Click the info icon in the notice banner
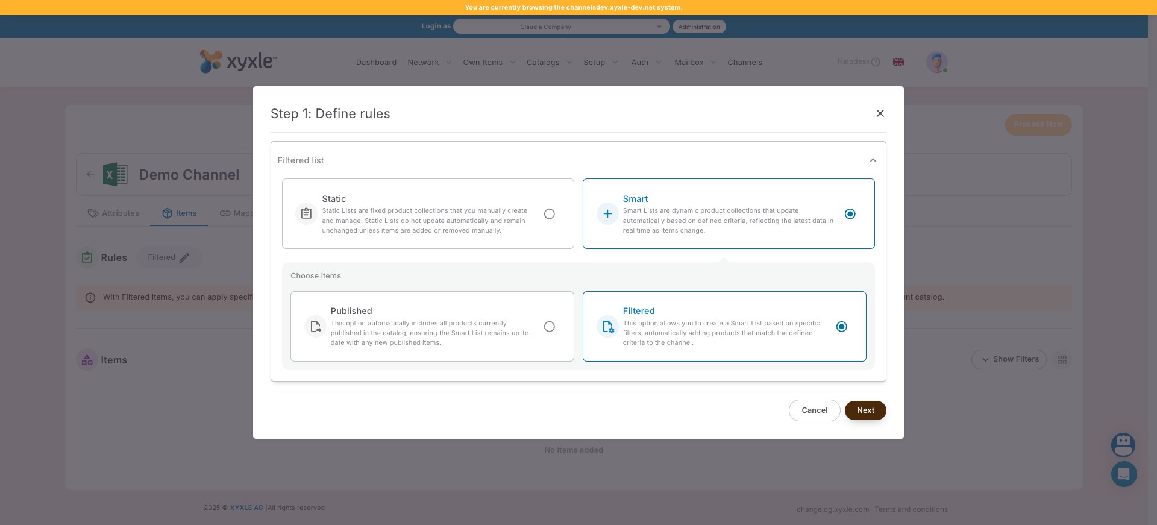The image size is (1157, 525). click(x=90, y=298)
